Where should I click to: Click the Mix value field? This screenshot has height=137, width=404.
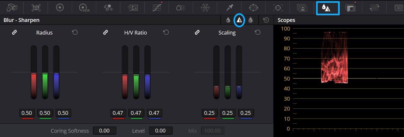coord(213,131)
